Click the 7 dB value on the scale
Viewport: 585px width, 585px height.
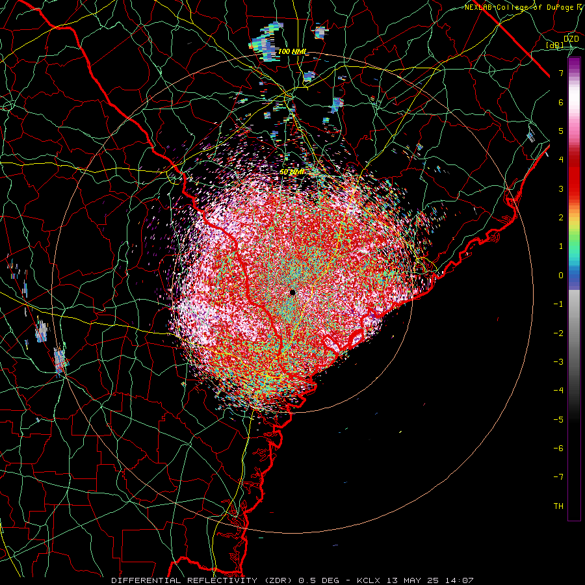pyautogui.click(x=561, y=73)
